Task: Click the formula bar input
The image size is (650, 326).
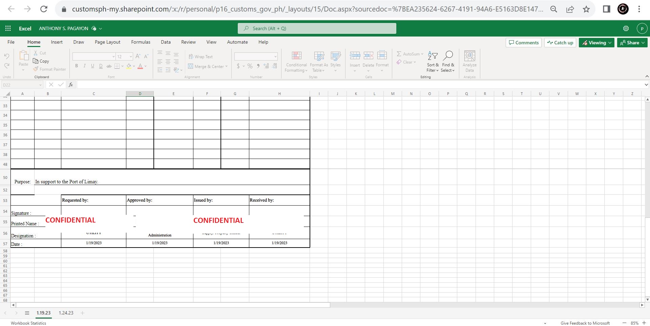Action: tap(360, 85)
